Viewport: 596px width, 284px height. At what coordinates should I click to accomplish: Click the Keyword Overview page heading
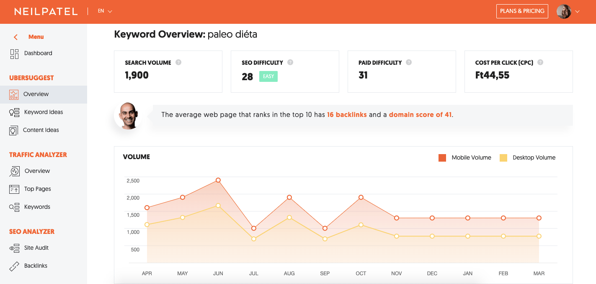click(x=186, y=34)
